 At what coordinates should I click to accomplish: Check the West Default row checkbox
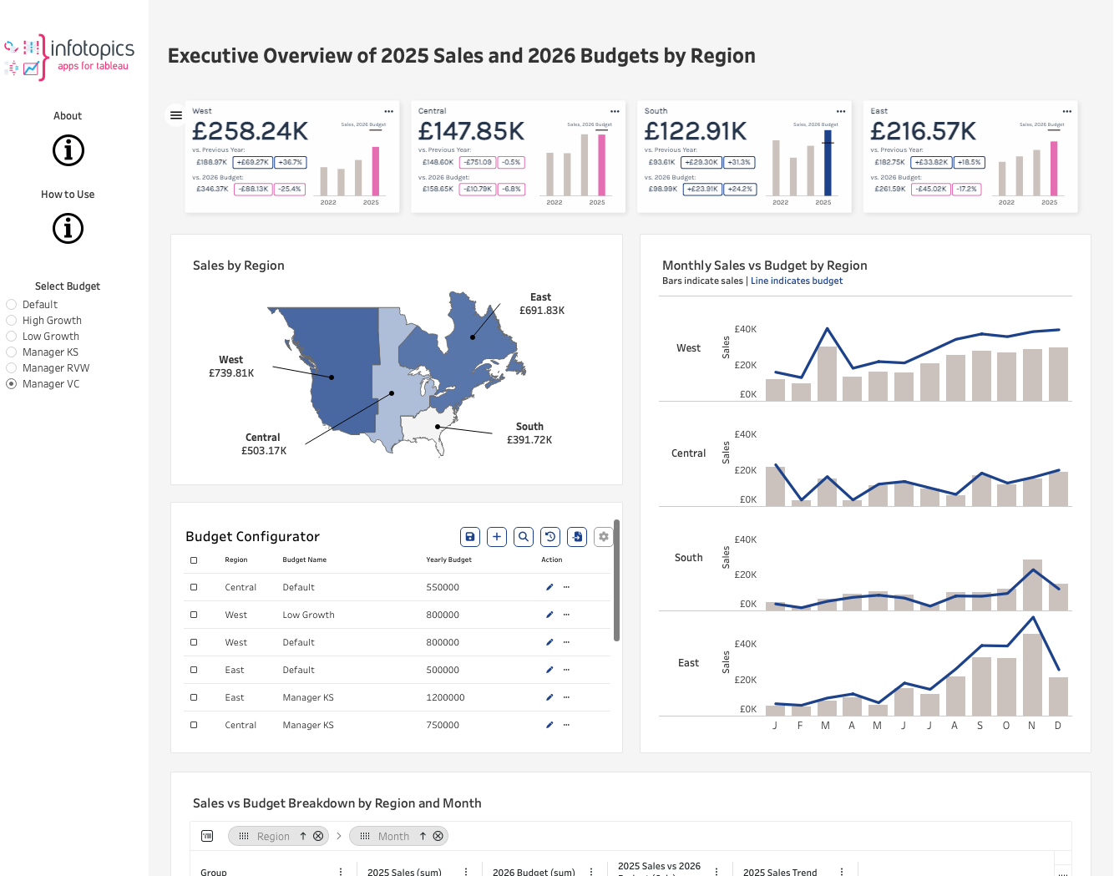coord(194,643)
